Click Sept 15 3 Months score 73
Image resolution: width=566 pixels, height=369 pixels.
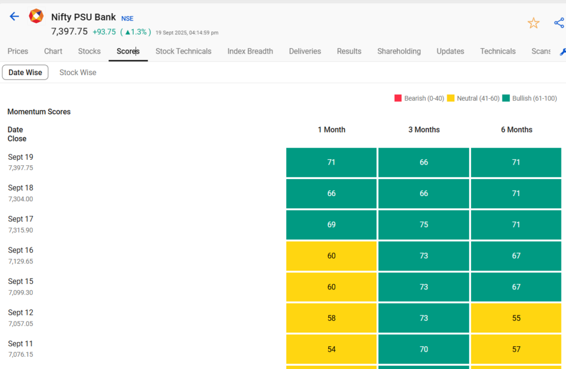[424, 287]
